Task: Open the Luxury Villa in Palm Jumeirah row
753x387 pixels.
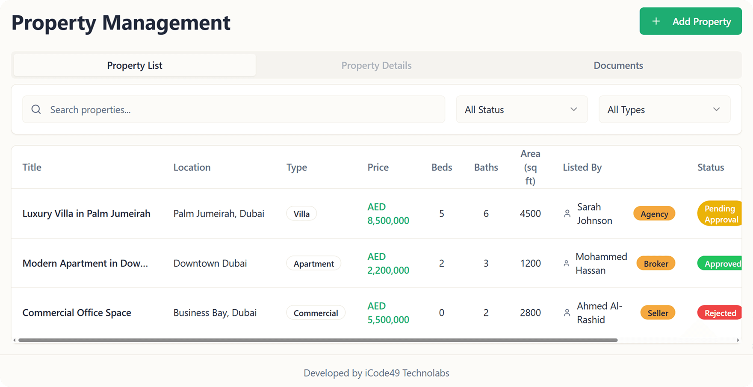Action: point(376,214)
